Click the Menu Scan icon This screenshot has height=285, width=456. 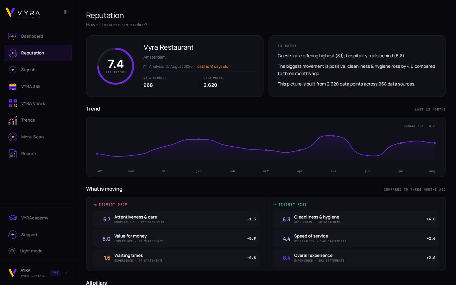(x=13, y=137)
